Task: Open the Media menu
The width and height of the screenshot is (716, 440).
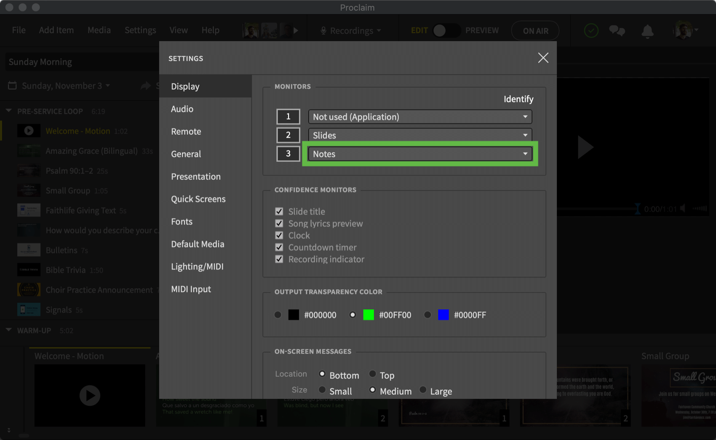Action: 99,30
